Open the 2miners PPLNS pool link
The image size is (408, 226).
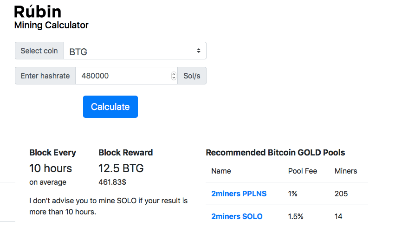(x=239, y=194)
